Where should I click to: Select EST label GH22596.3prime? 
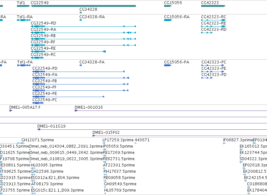coord(47,172)
